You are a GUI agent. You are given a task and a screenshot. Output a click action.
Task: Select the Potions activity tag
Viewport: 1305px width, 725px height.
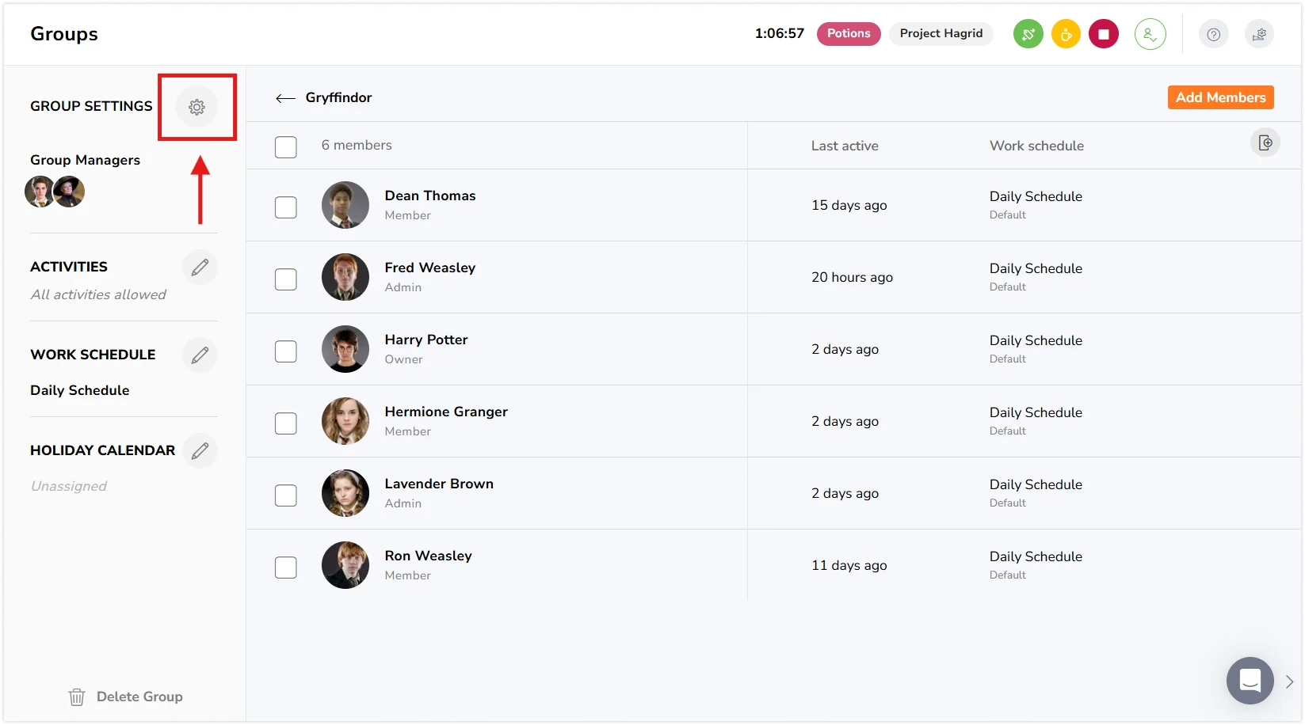[x=849, y=34]
